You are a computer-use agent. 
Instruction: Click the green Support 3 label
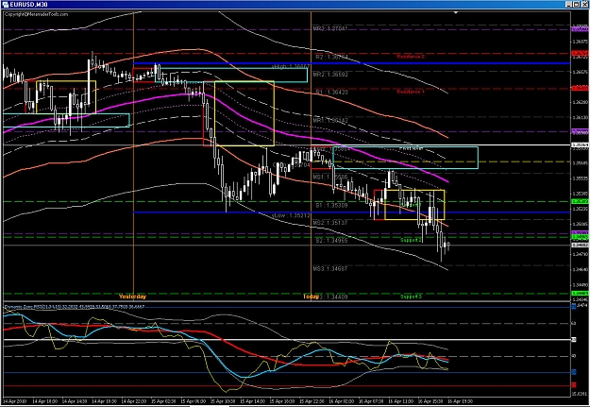[x=411, y=297]
